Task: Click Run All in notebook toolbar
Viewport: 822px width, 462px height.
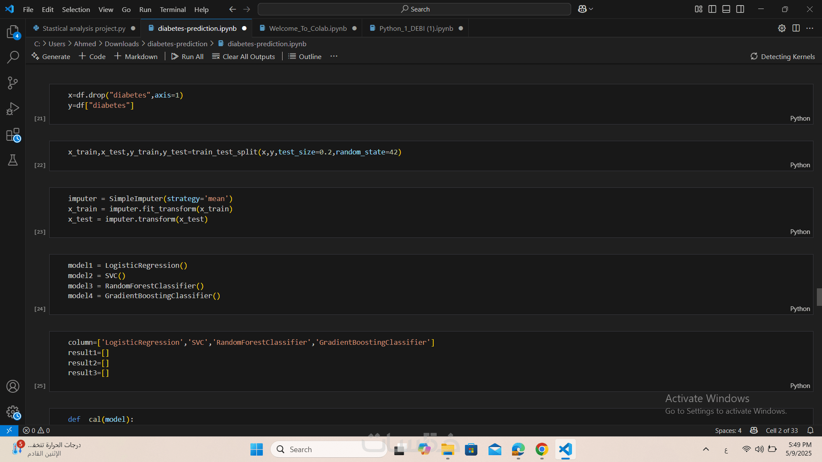Action: 188,56
